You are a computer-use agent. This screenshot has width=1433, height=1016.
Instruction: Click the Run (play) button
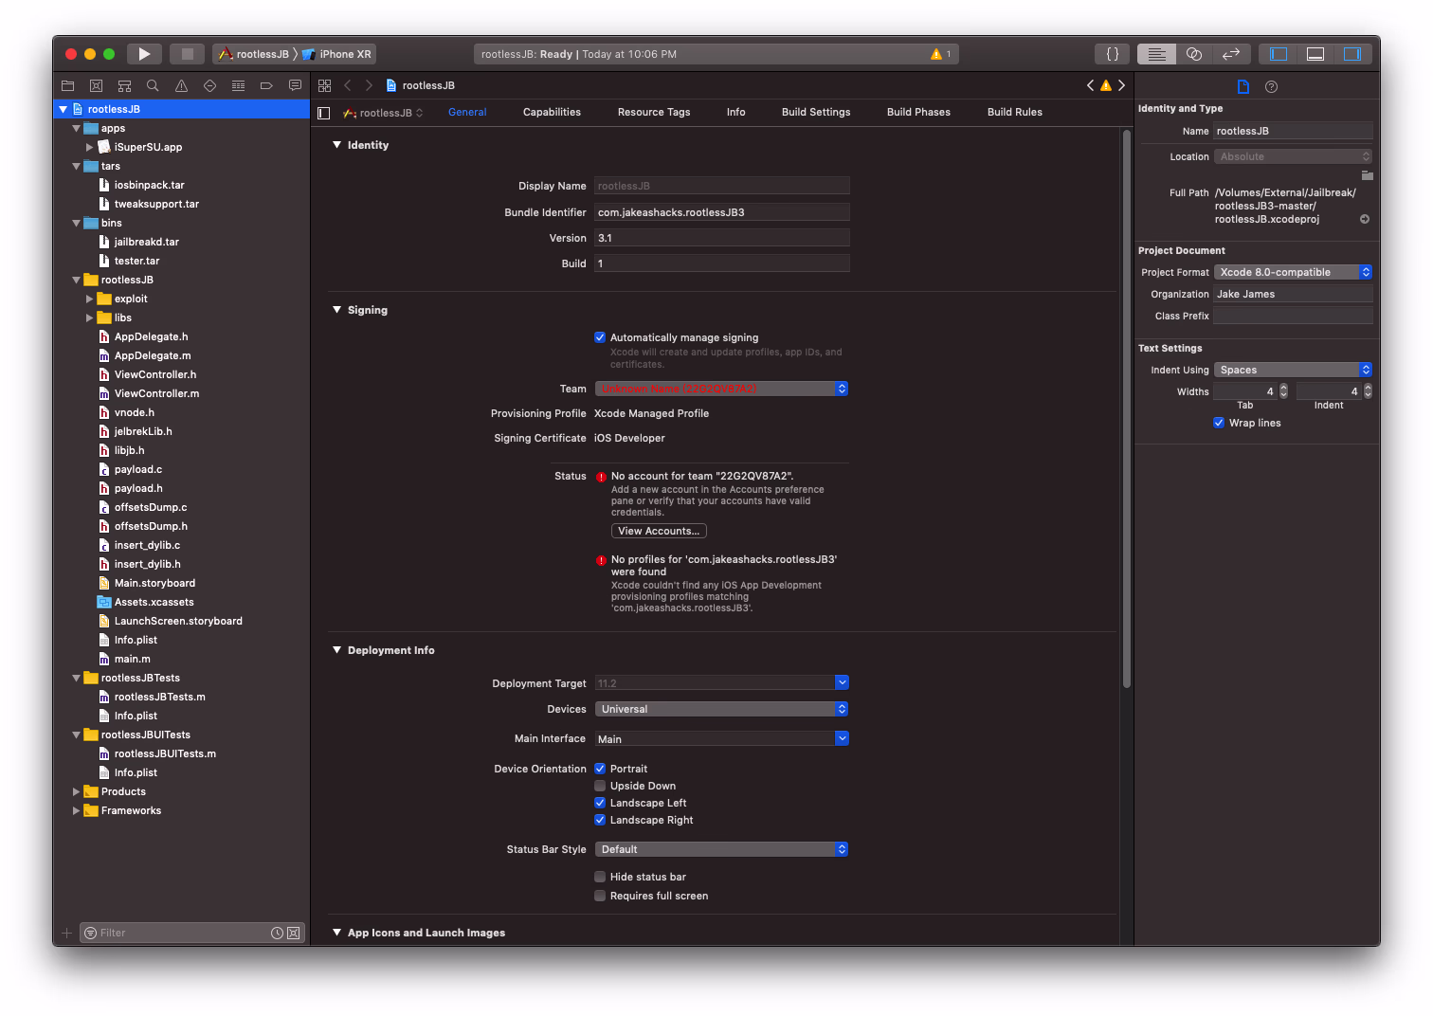pyautogui.click(x=144, y=54)
